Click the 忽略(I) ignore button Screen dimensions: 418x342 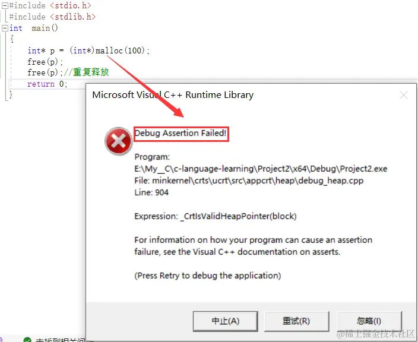point(369,321)
